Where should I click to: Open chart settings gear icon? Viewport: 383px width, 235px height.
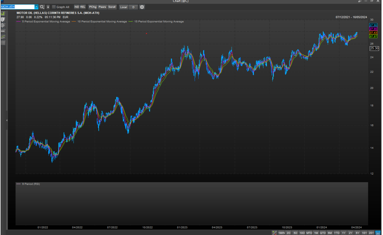tap(142, 7)
